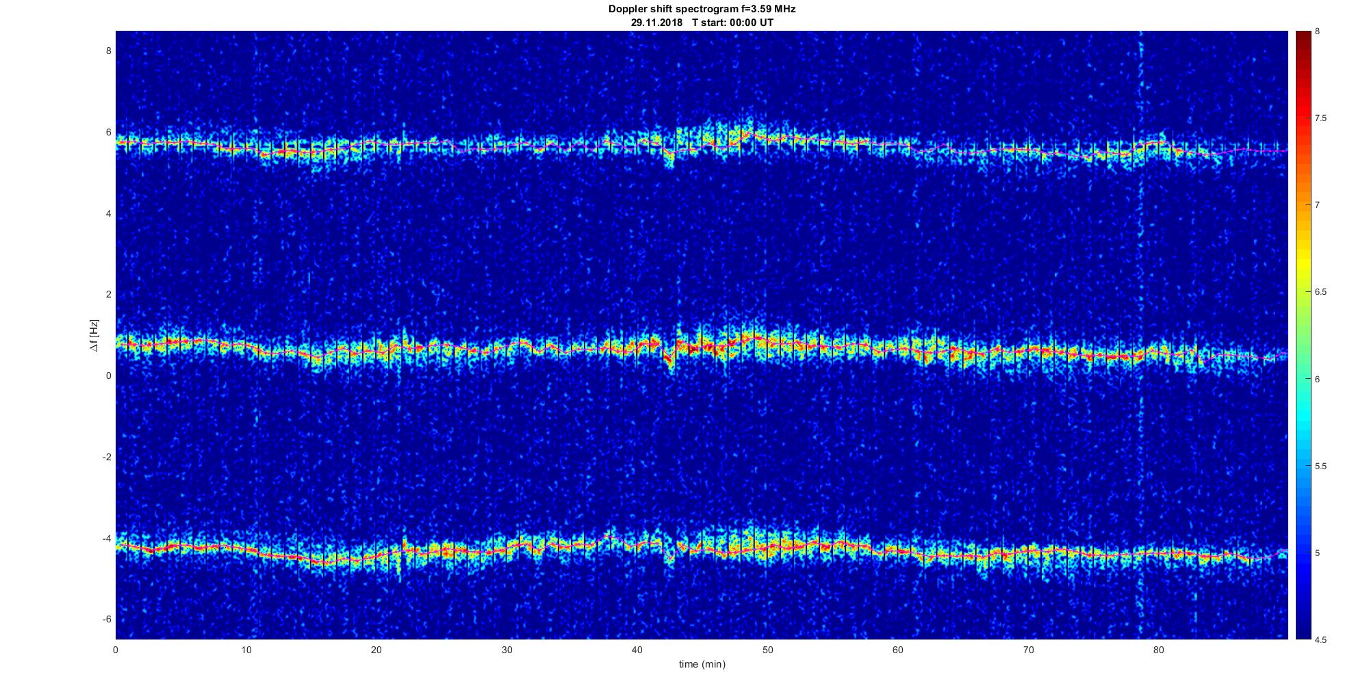Click the x-axis tick label '80'
The height and width of the screenshot is (686, 1369).
1158,650
